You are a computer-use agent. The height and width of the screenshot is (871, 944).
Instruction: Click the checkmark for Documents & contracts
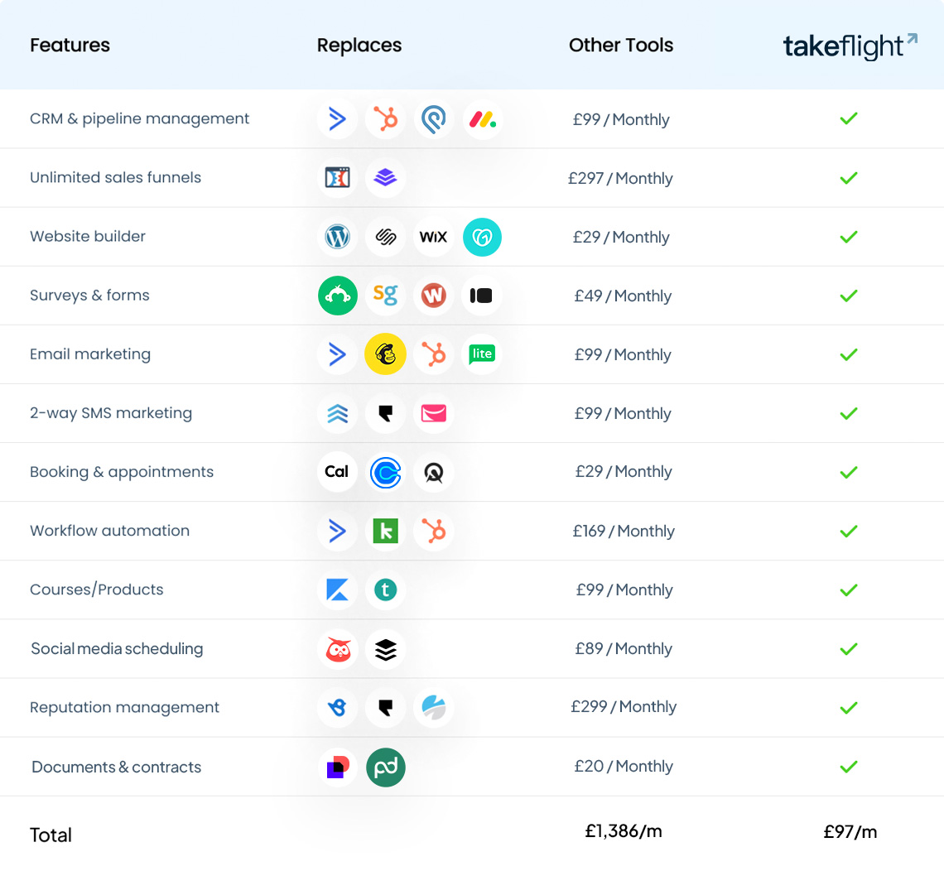click(x=848, y=767)
